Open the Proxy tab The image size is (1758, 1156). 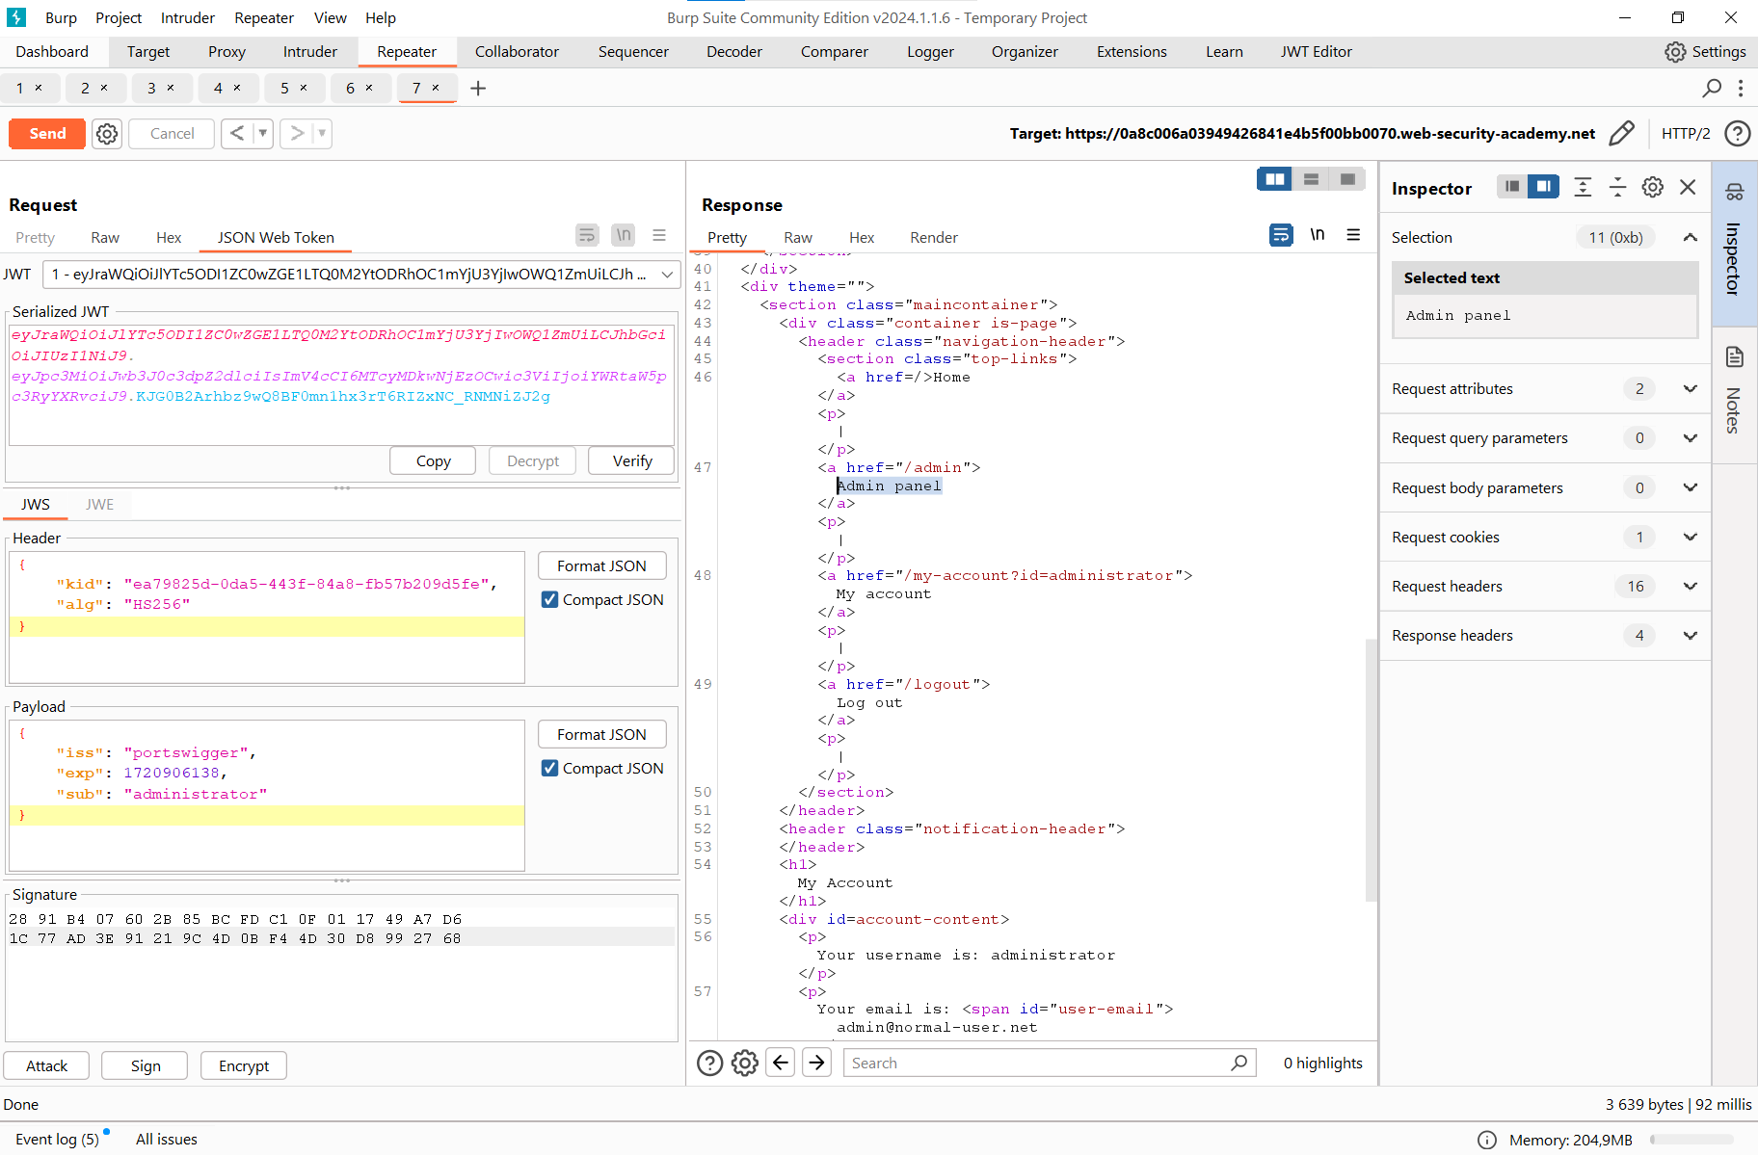pos(226,52)
